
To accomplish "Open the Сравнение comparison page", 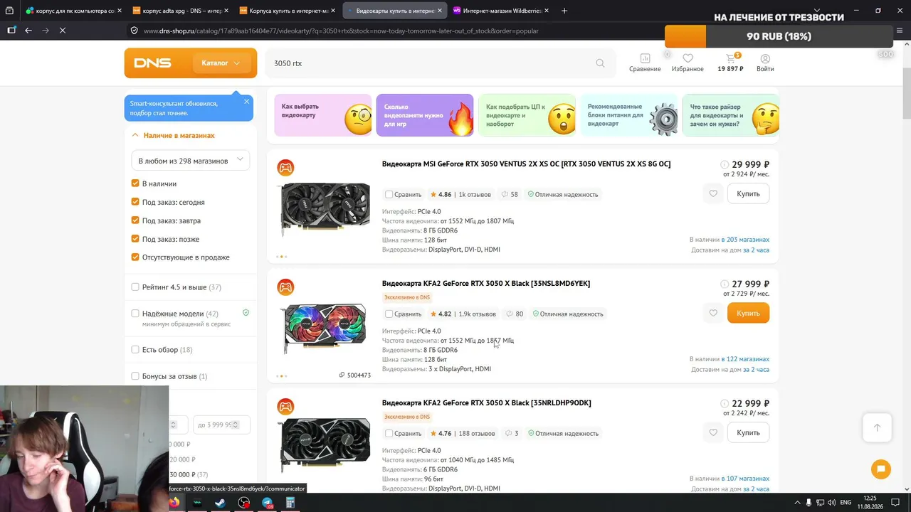I will click(645, 63).
